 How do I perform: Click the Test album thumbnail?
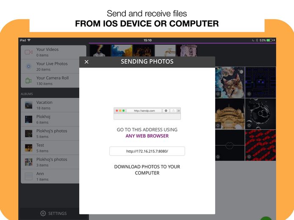[x=29, y=148]
